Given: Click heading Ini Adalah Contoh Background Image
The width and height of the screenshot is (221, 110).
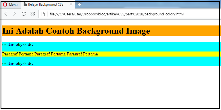Looking at the screenshot, I should pos(76,31).
